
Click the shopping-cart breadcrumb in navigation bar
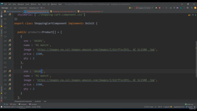tap(34, 8)
